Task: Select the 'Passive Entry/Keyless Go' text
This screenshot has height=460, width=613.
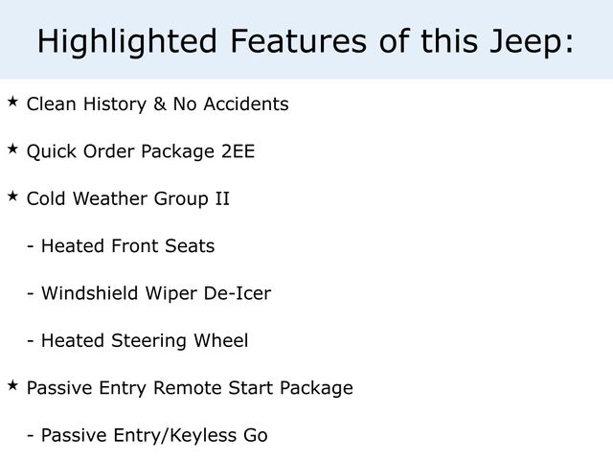Action: [154, 435]
